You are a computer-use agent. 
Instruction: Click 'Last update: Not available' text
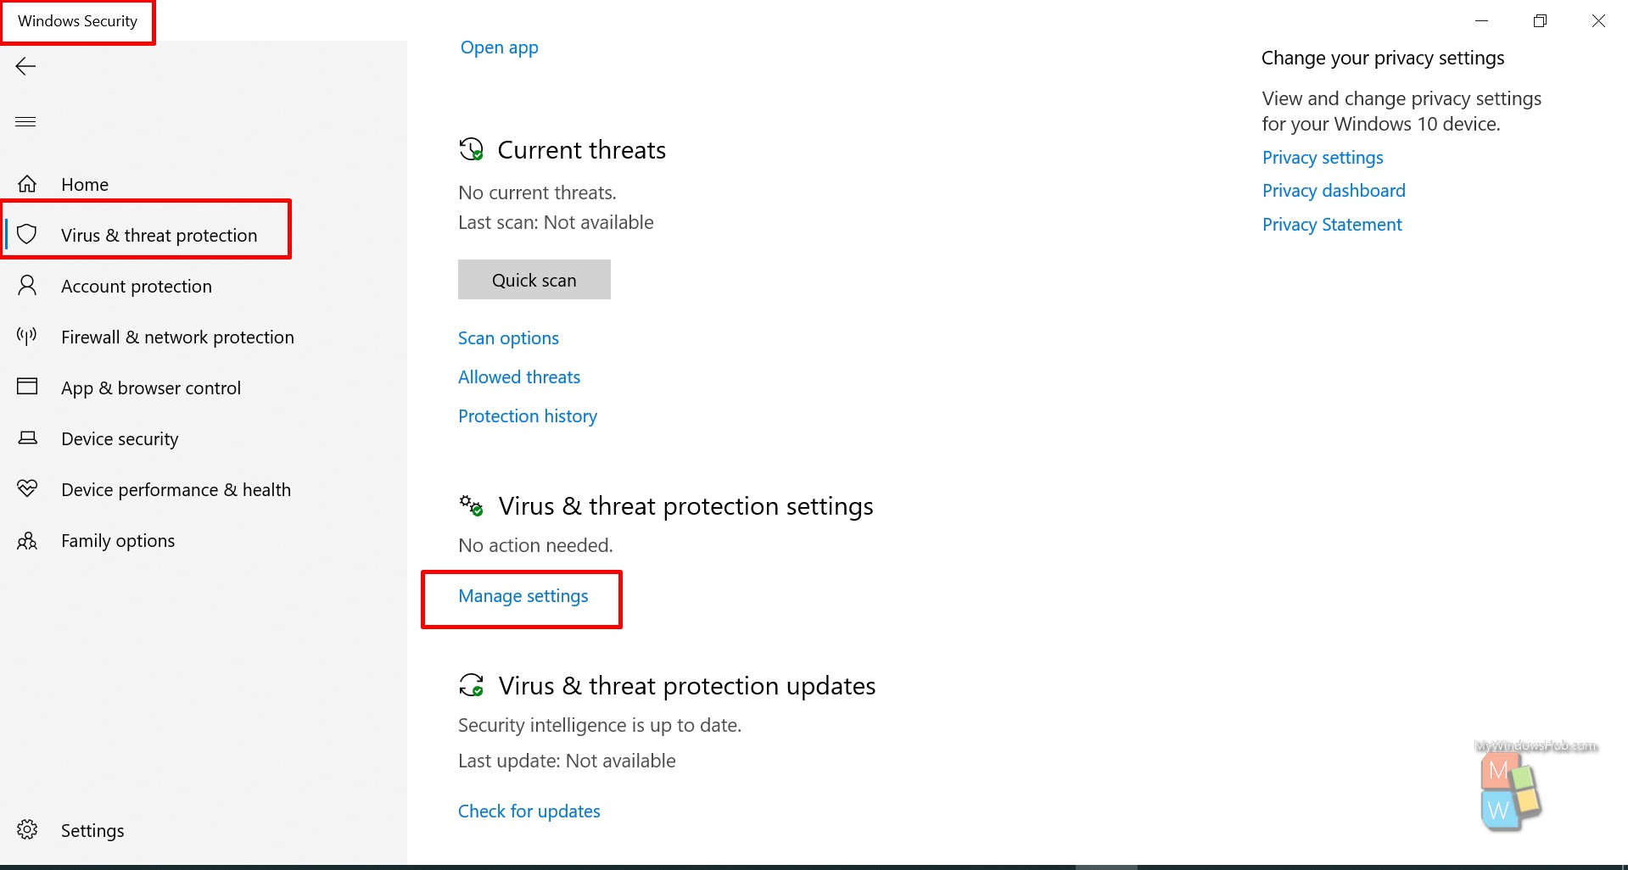pyautogui.click(x=567, y=761)
